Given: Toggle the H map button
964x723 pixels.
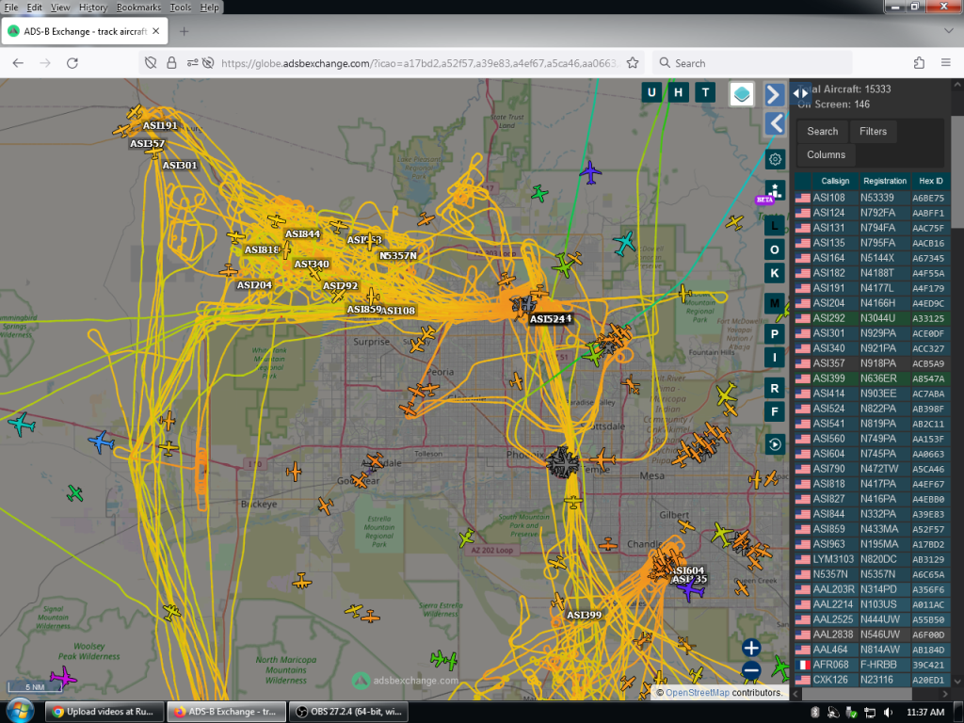Looking at the screenshot, I should point(678,92).
